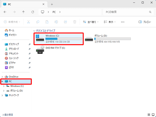Open the 新規作成 dropdown
The width and height of the screenshot is (156, 117).
point(12,22)
